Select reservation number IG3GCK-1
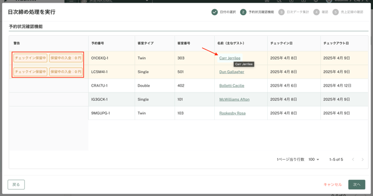 coord(99,99)
